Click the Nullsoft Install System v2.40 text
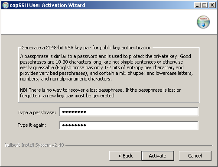Viewport: 218px width, 167px height. pos(34,145)
